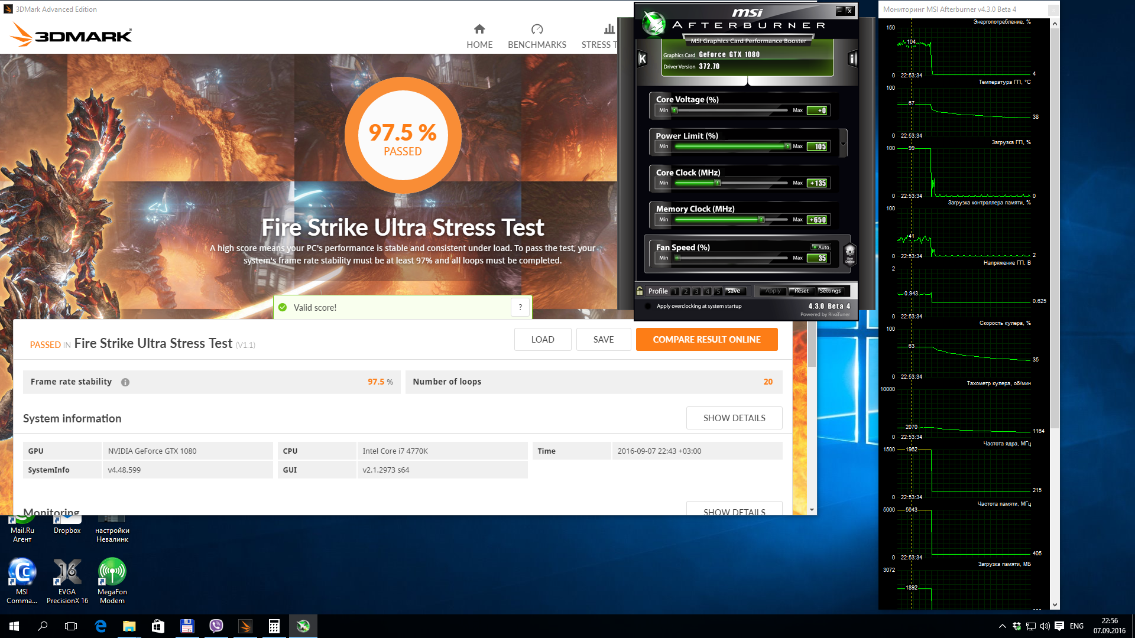Viewport: 1135px width, 638px height.
Task: Expand System information with SHOW DETAILS
Action: tap(734, 418)
